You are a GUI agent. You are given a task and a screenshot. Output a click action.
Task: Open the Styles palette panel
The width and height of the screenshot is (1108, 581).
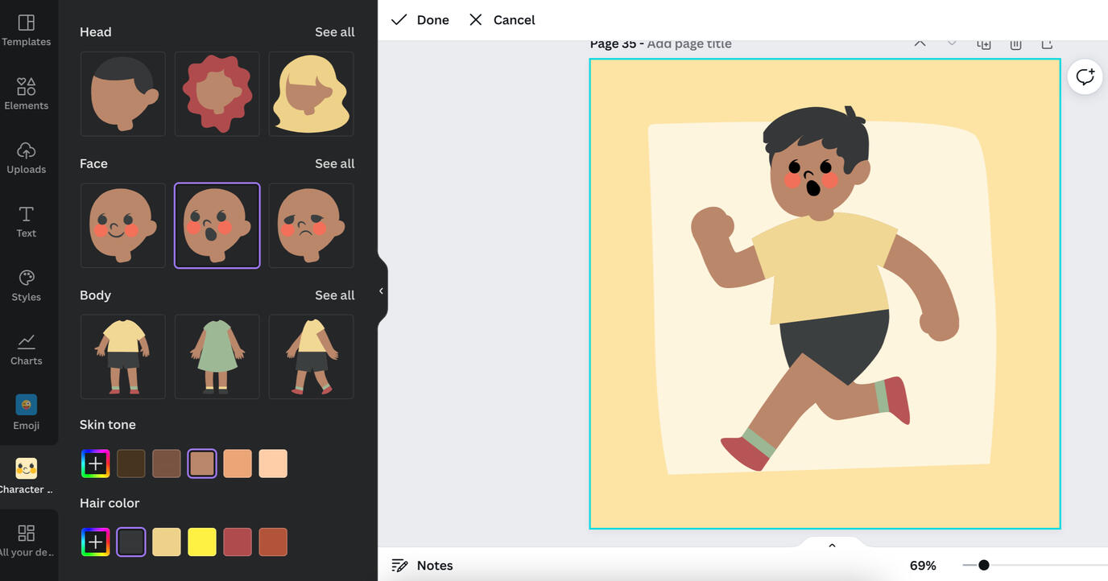pyautogui.click(x=26, y=285)
